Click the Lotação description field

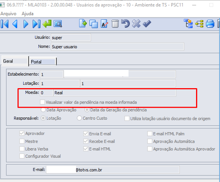pyautogui.click(x=128, y=83)
